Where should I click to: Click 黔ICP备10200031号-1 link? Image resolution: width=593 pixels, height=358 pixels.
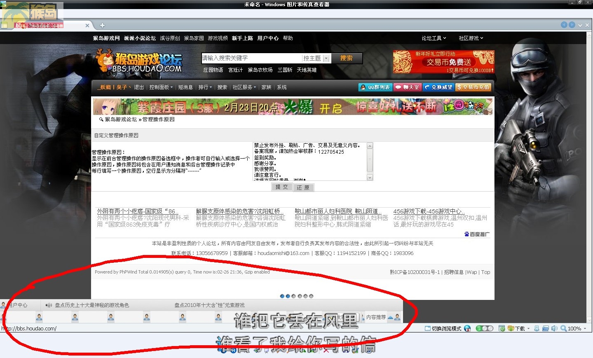[415, 272]
